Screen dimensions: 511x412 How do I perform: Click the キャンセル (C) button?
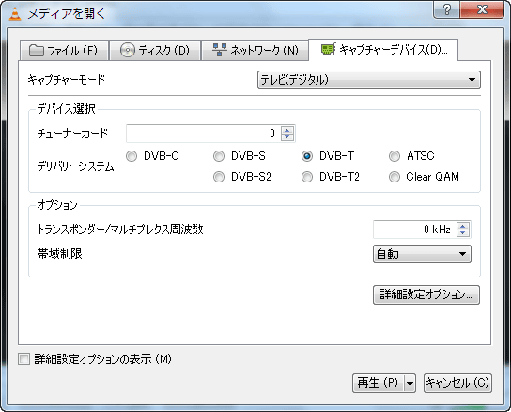coord(457,383)
